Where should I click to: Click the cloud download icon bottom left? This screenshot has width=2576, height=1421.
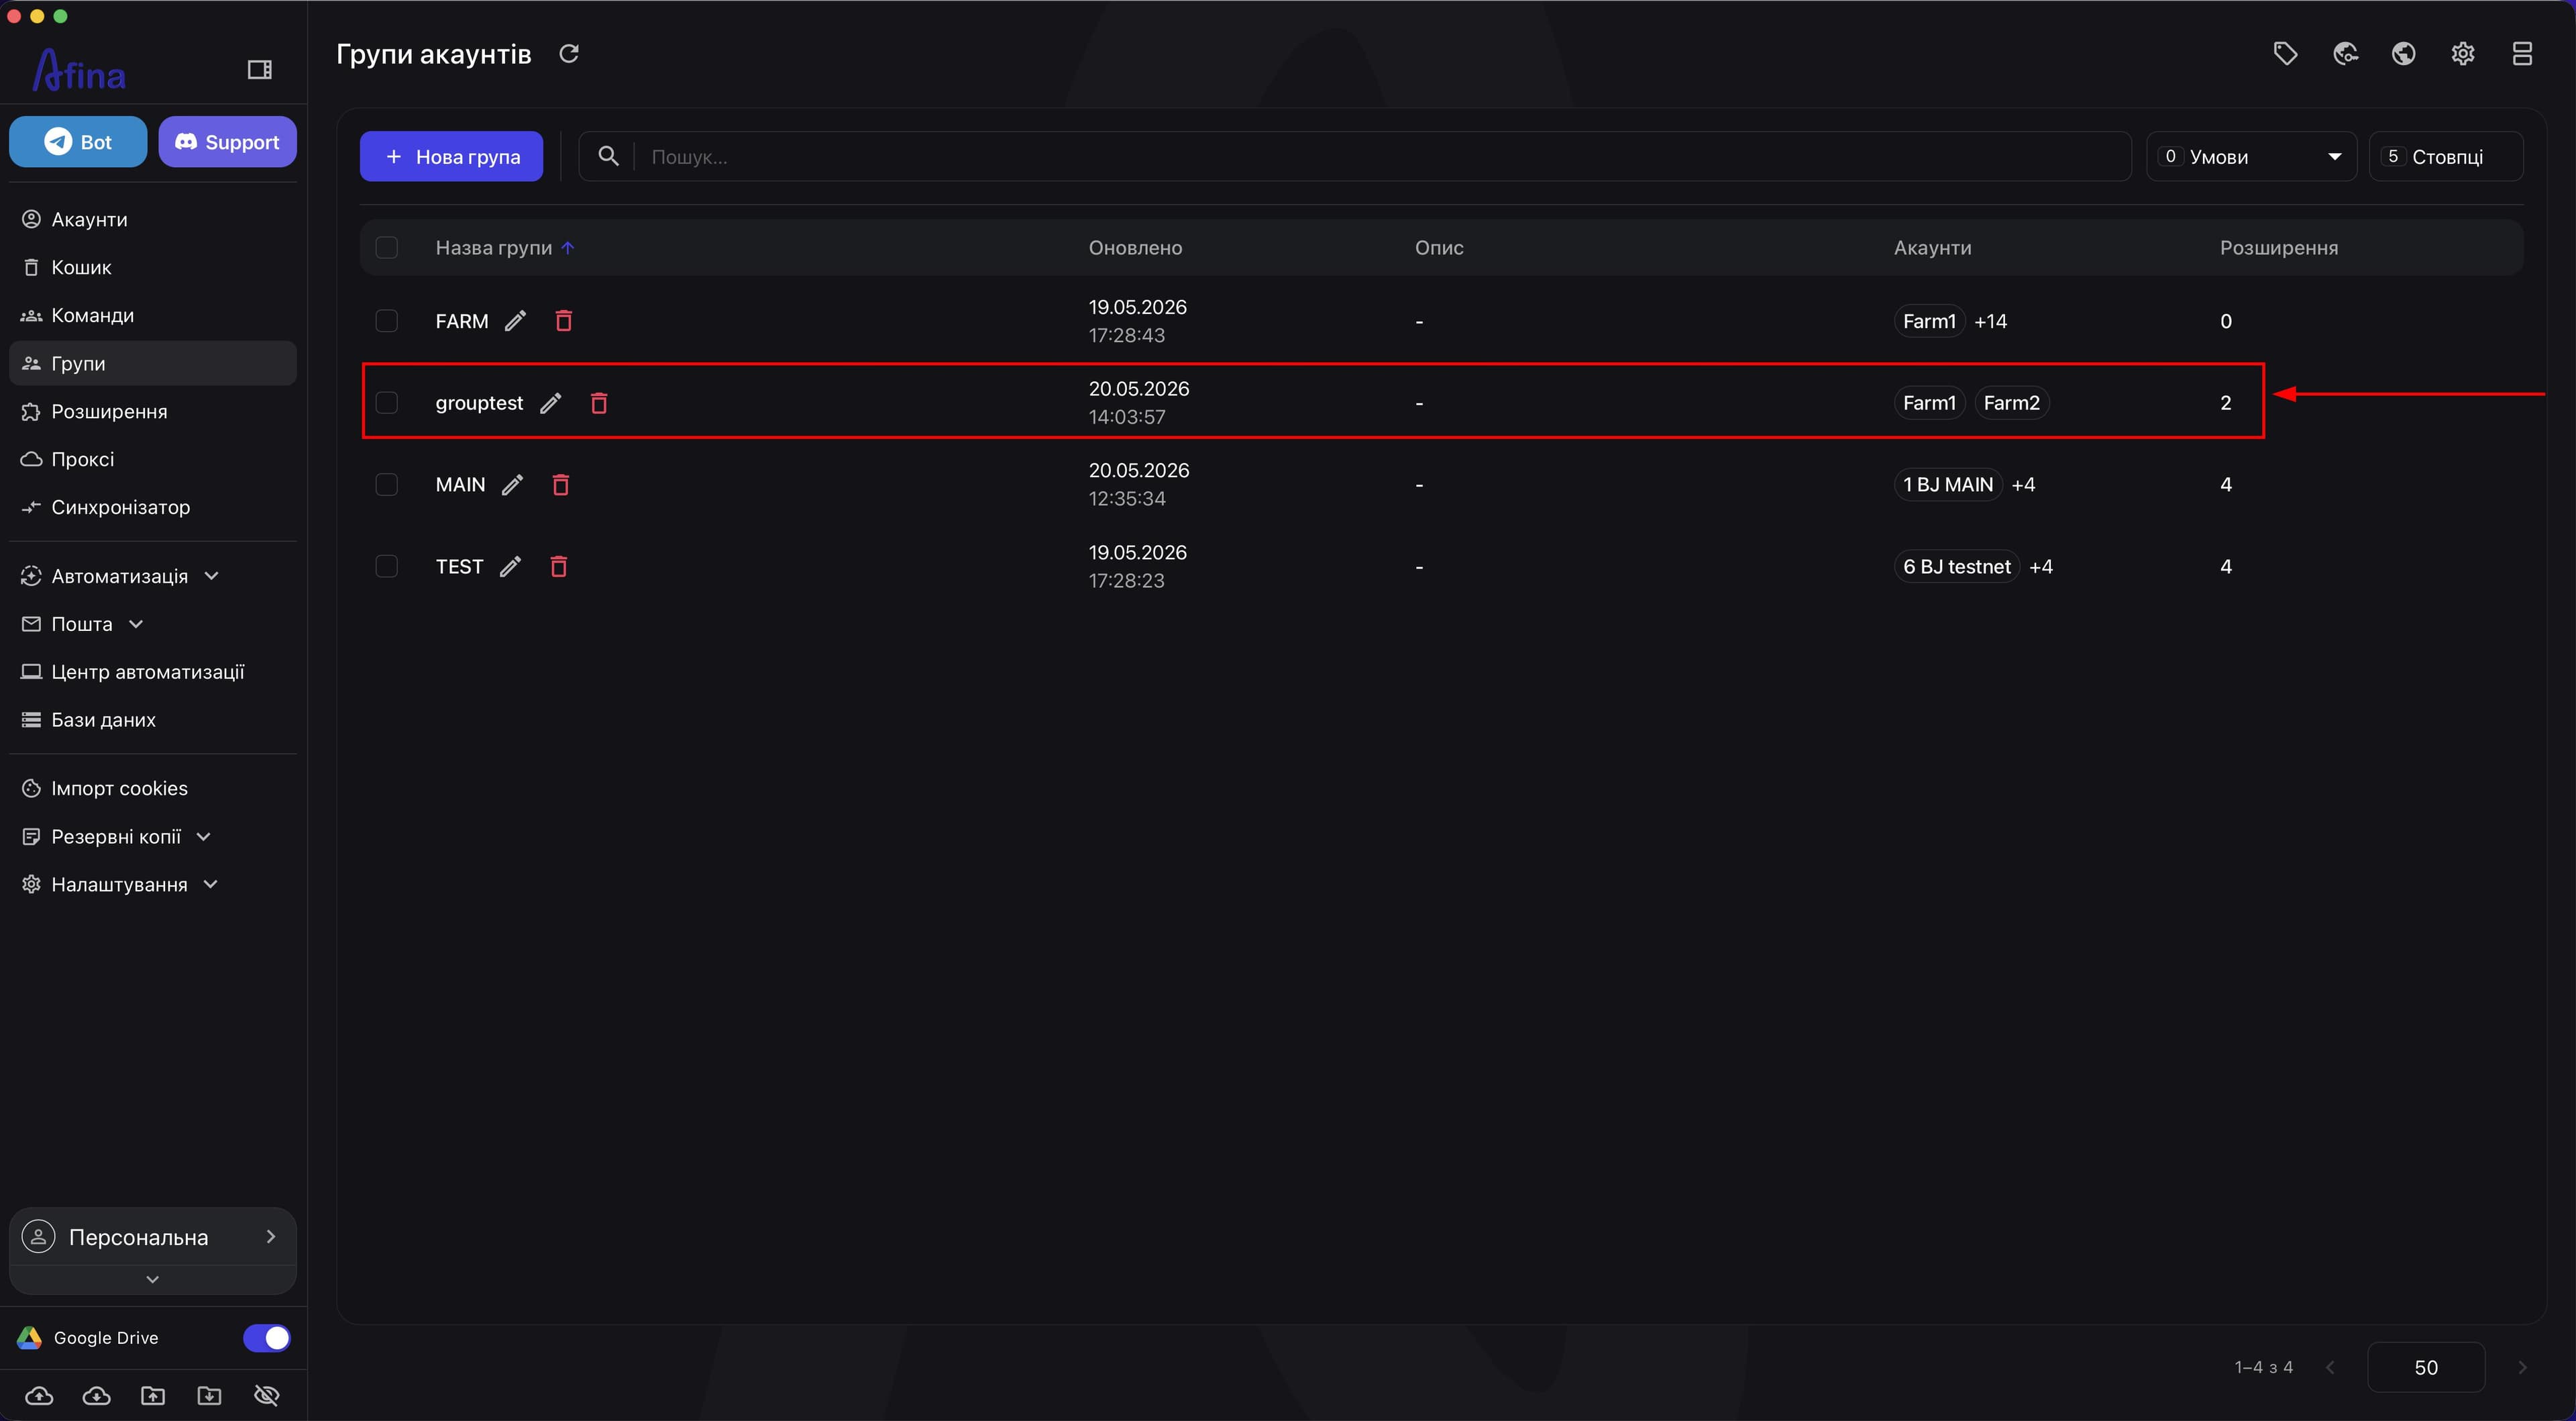click(x=96, y=1396)
